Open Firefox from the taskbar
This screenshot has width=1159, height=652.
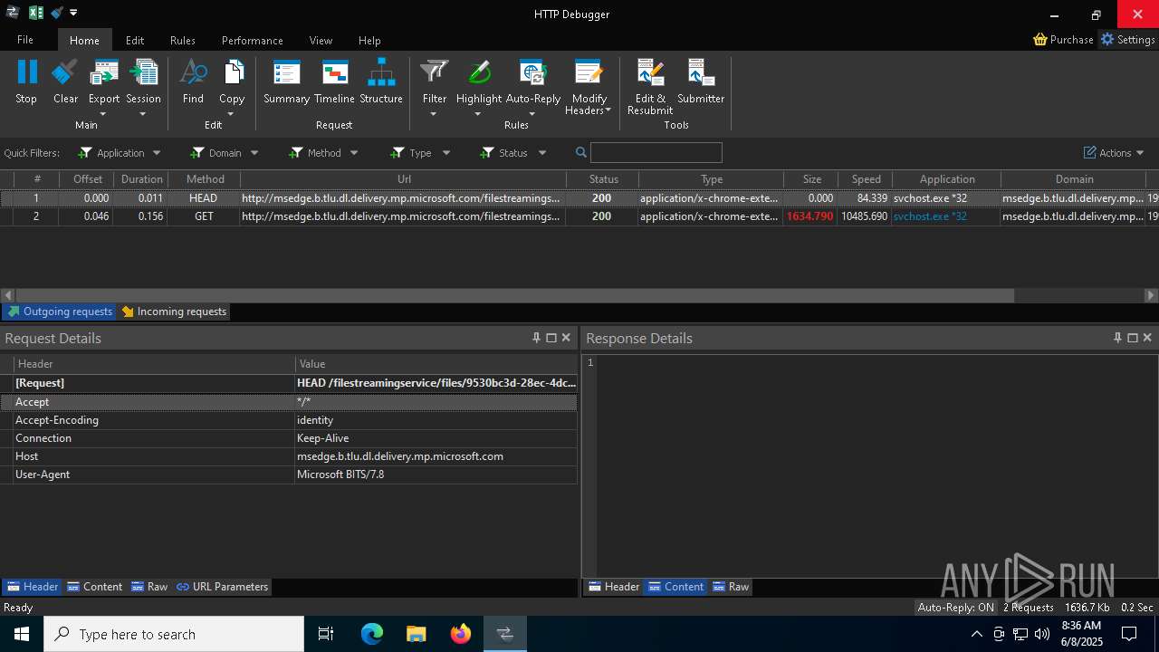coord(461,634)
